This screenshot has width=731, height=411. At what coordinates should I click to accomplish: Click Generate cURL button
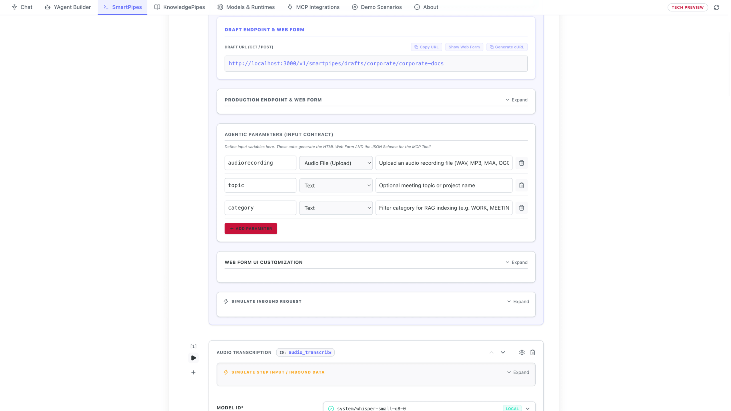(507, 47)
